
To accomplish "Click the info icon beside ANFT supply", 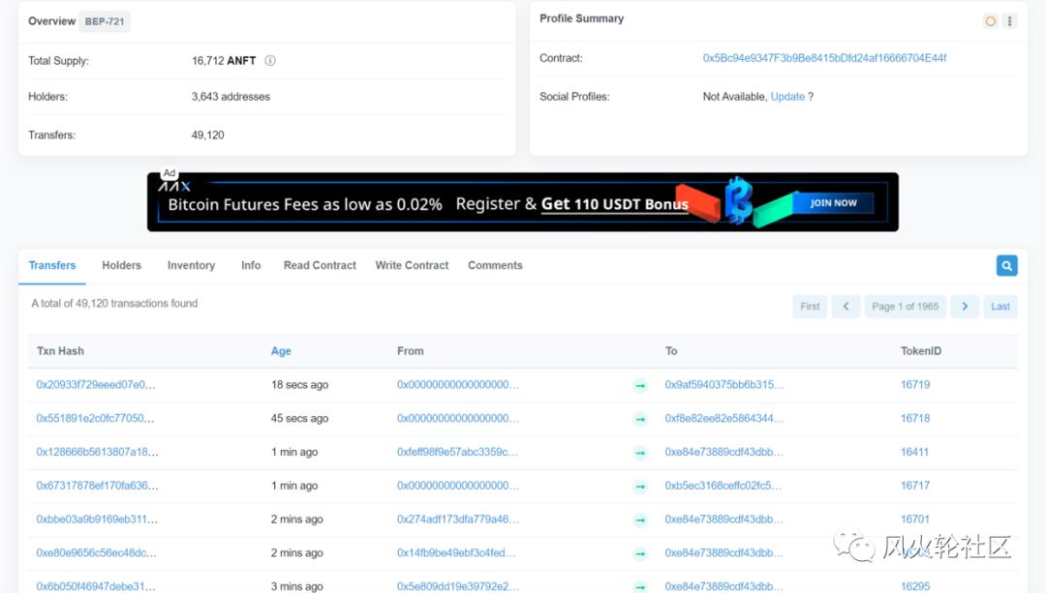I will [270, 60].
